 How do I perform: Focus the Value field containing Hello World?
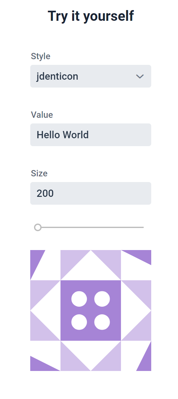[x=91, y=135]
